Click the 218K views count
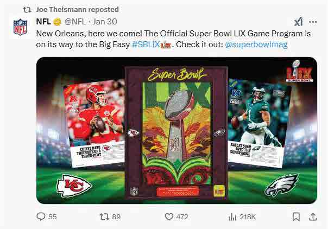Screen dimensions: 328x229 248,217
